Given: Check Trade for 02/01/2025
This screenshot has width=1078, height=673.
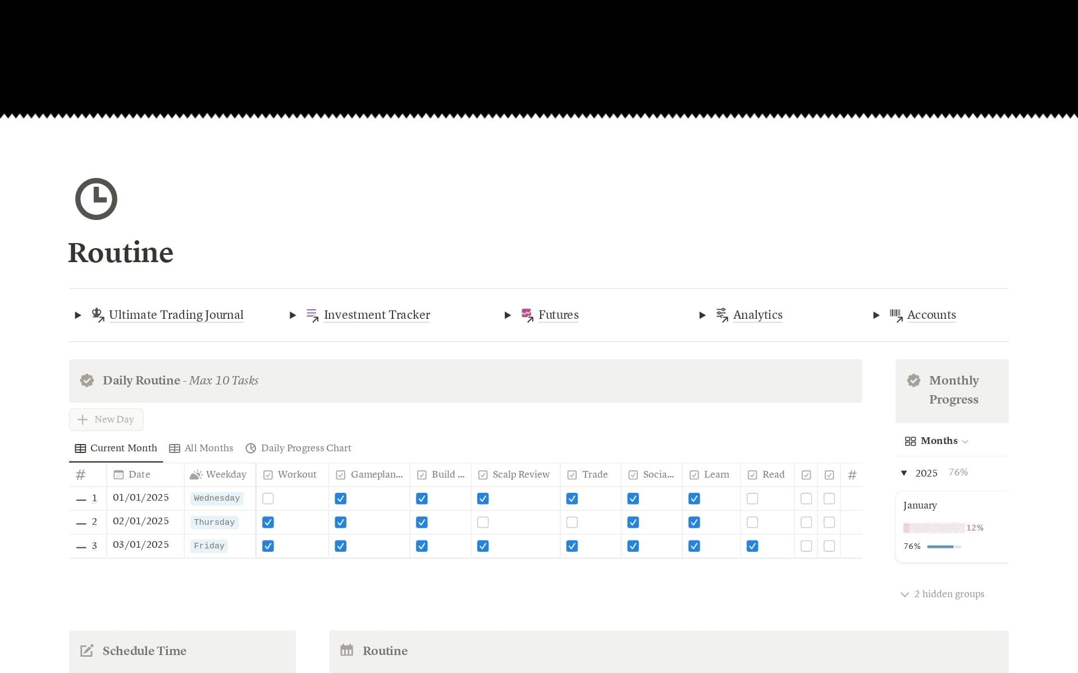Looking at the screenshot, I should (x=572, y=522).
